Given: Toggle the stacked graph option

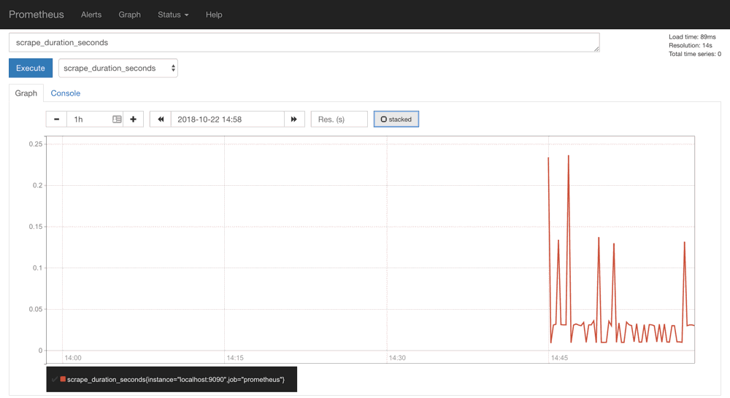Looking at the screenshot, I should 396,120.
